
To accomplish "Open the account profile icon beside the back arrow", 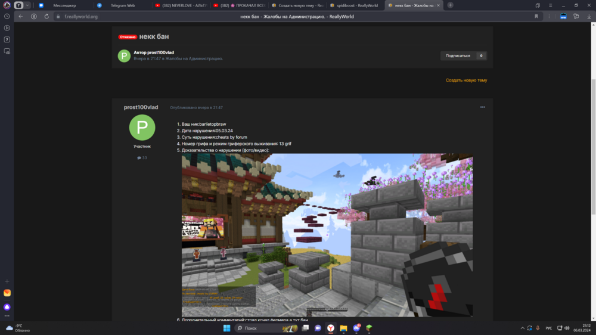I will 34,16.
